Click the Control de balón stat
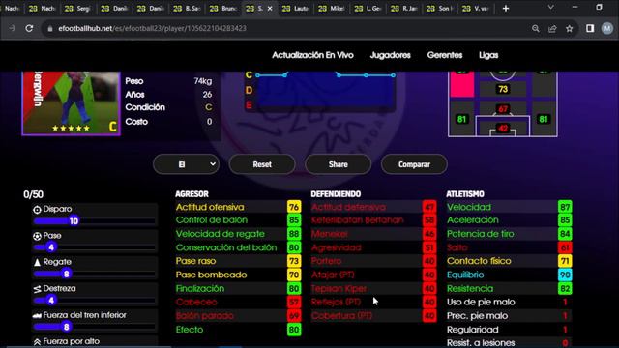 point(238,220)
